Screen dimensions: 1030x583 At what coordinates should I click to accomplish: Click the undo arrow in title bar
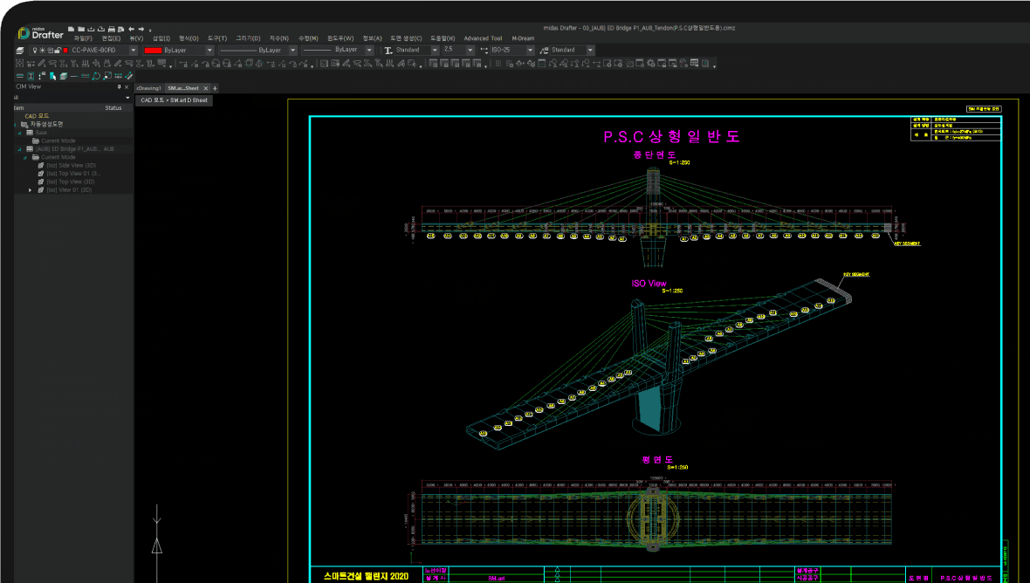[x=131, y=29]
